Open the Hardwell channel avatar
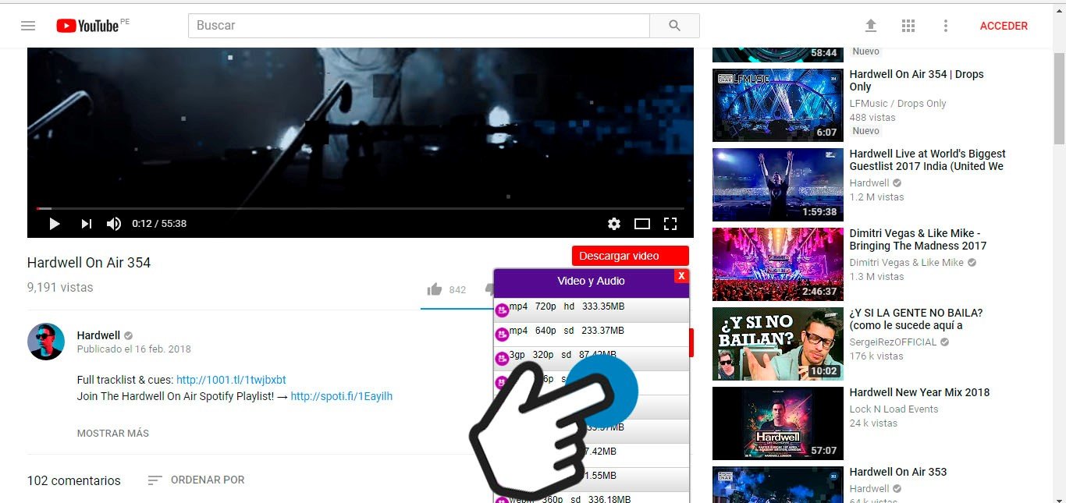This screenshot has width=1066, height=503. tap(46, 342)
